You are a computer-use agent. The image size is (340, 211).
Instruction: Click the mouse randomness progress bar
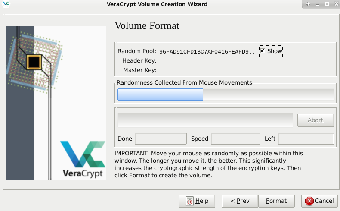click(226, 94)
